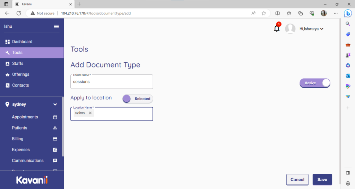
Task: Collapse the sydney location section
Action: coord(55,104)
